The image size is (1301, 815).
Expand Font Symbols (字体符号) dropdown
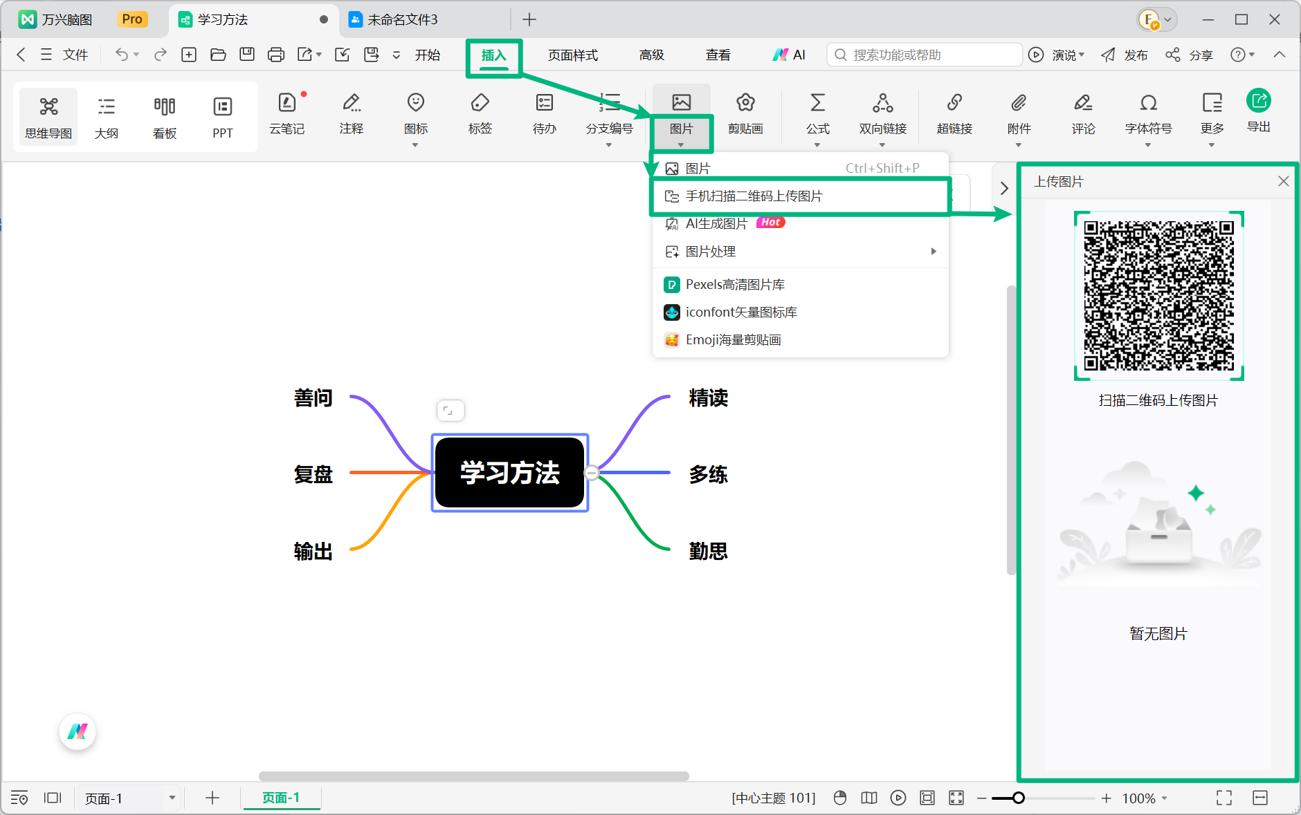(1148, 145)
